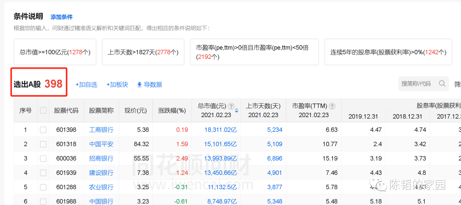
Task: Select the 市盈率(pe,ttm) condition box
Action: click(254, 52)
